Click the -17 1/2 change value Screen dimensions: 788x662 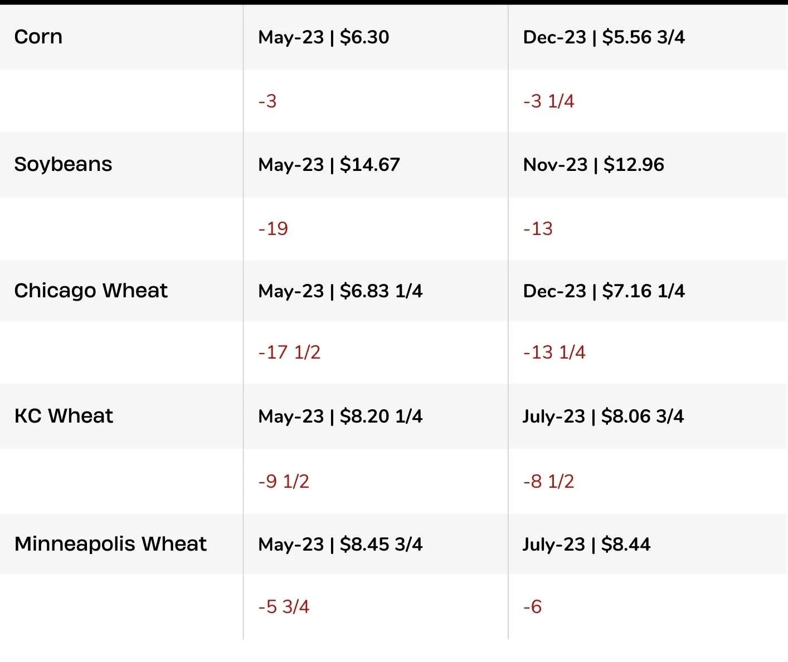(289, 352)
